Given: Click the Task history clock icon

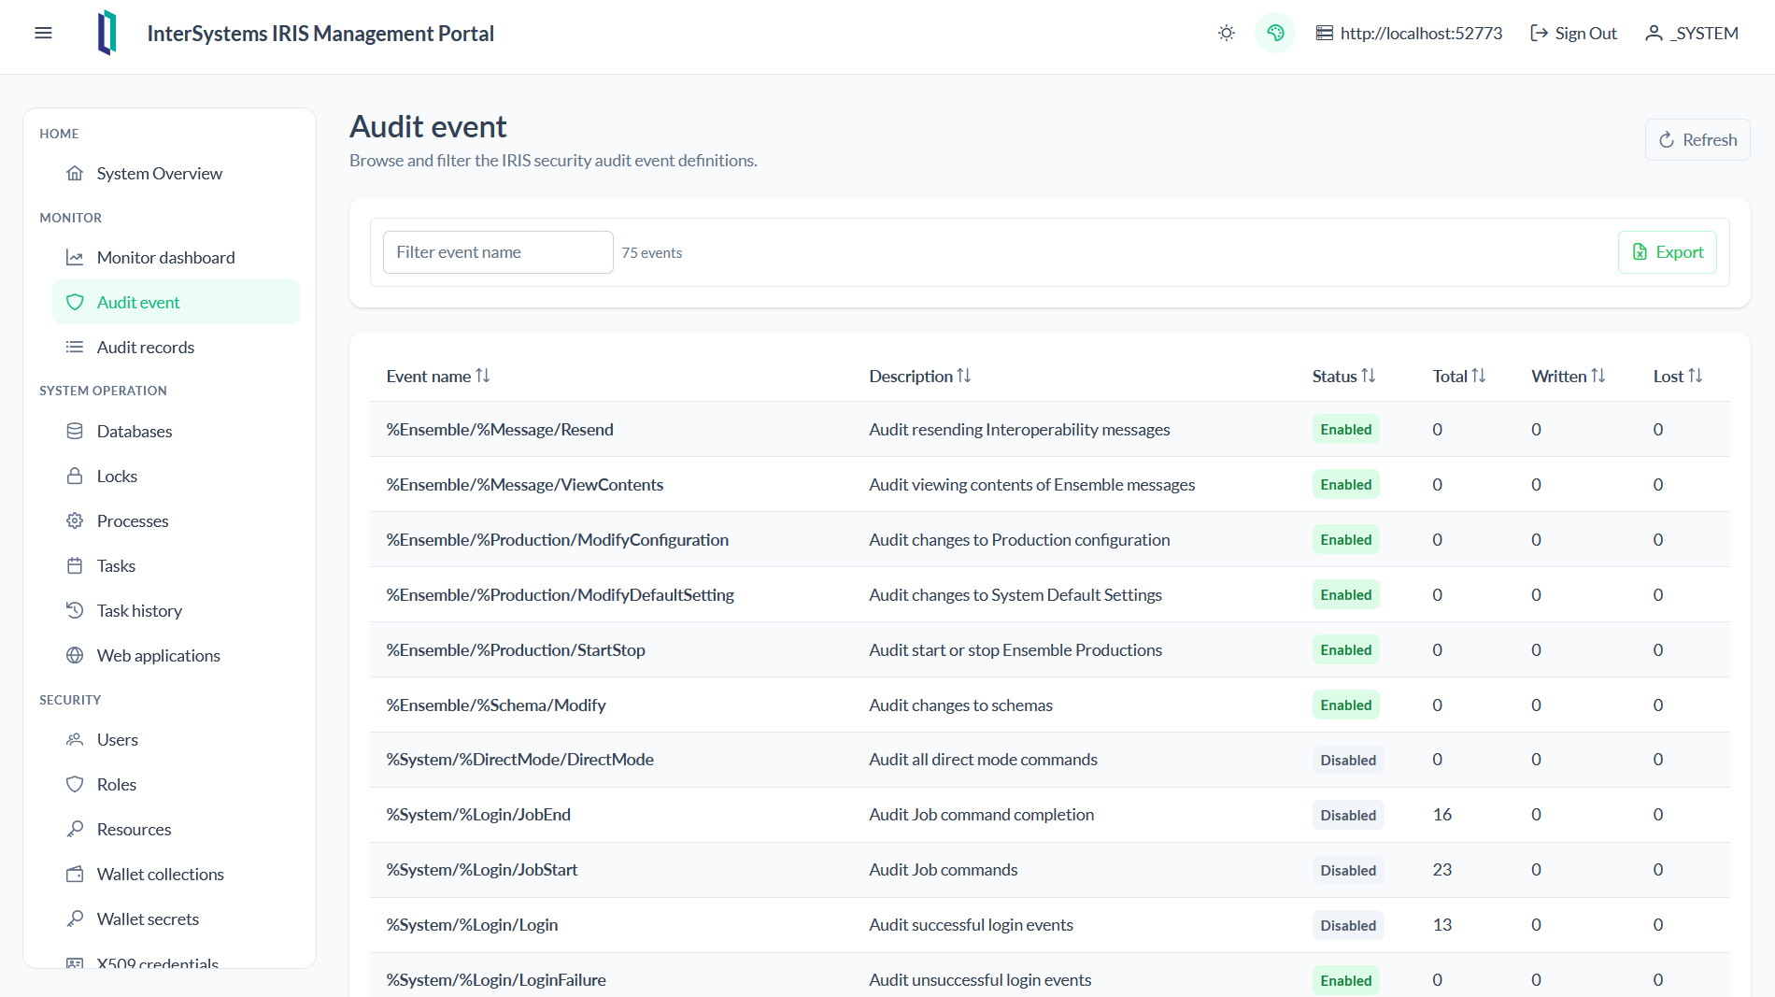Looking at the screenshot, I should point(75,611).
